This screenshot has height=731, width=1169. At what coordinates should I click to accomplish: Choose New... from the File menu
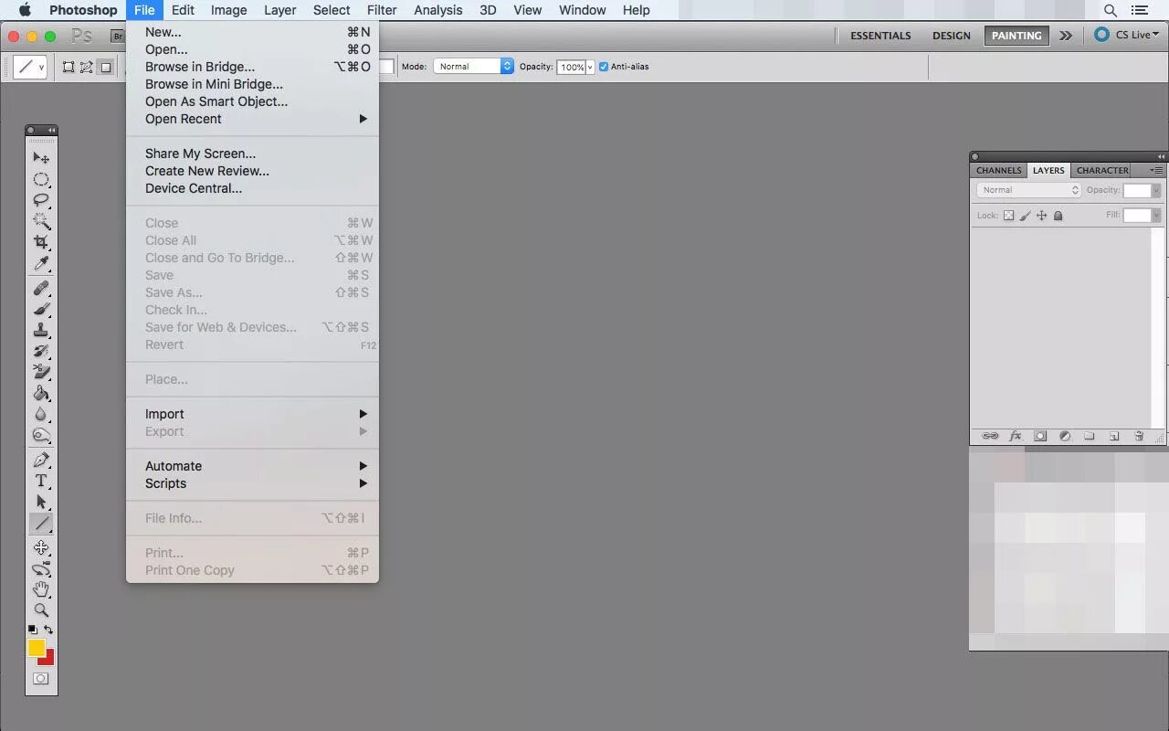tap(252, 32)
